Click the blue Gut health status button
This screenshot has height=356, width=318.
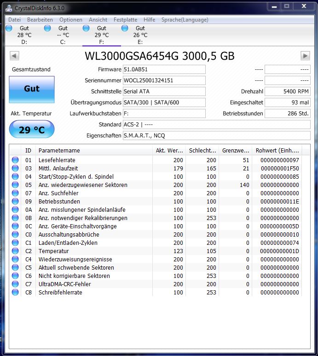click(x=32, y=90)
